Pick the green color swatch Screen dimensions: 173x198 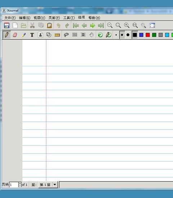click(x=154, y=35)
